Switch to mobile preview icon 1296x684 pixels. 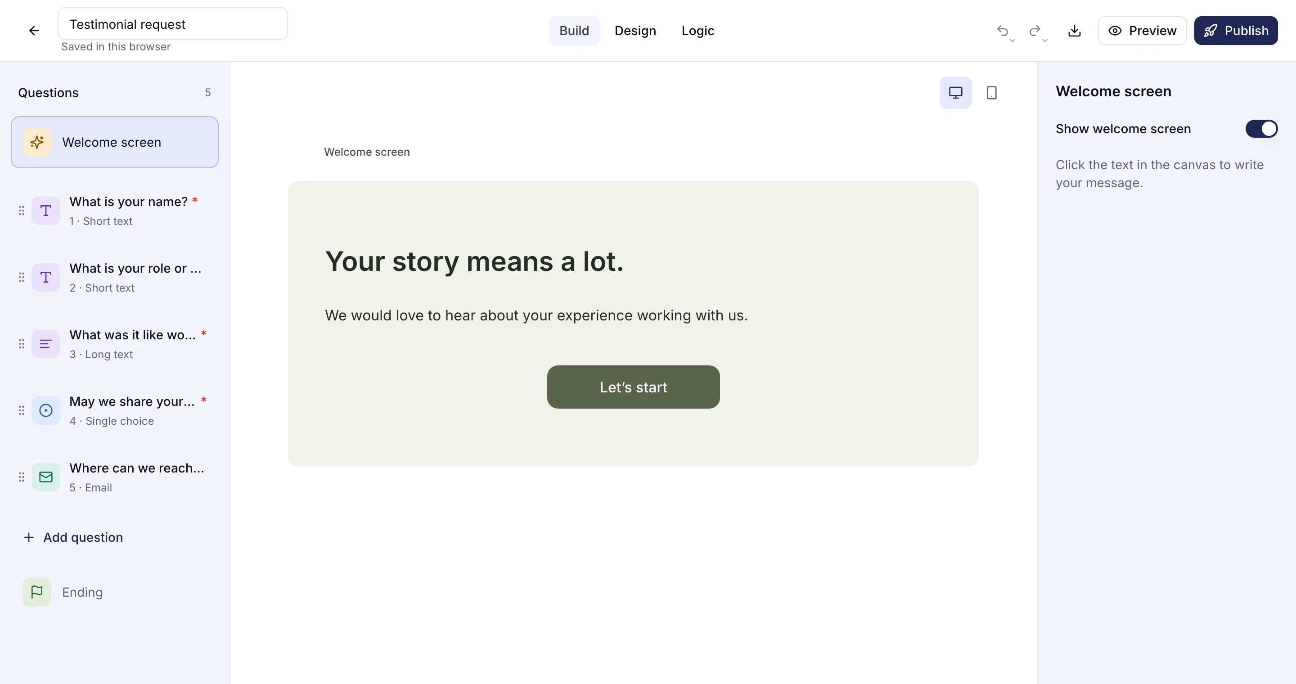click(x=991, y=93)
